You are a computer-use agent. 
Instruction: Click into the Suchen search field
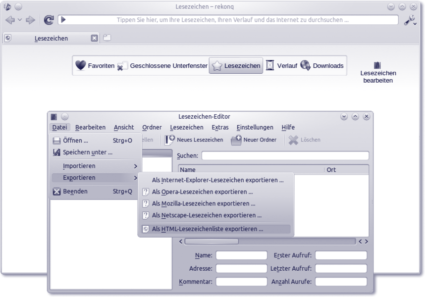point(285,155)
